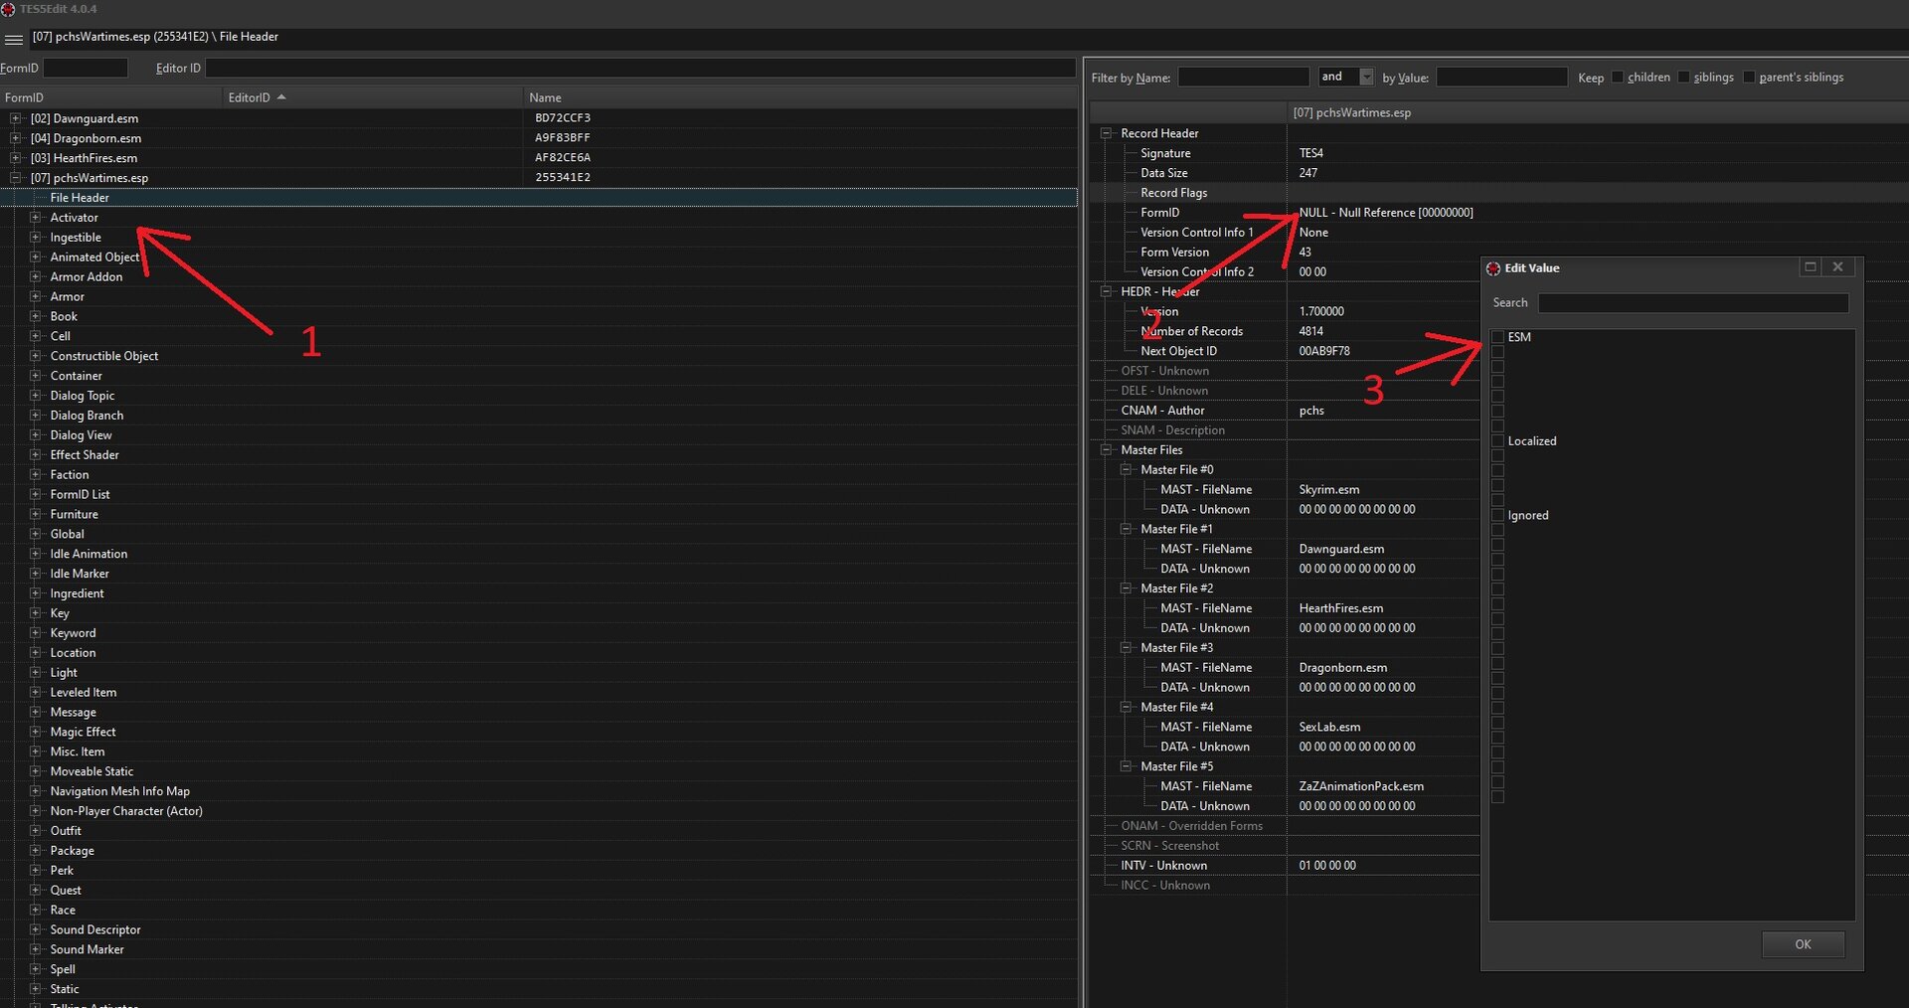Click the TES5Edit app icon in title bar
1909x1008 pixels.
coord(8,9)
